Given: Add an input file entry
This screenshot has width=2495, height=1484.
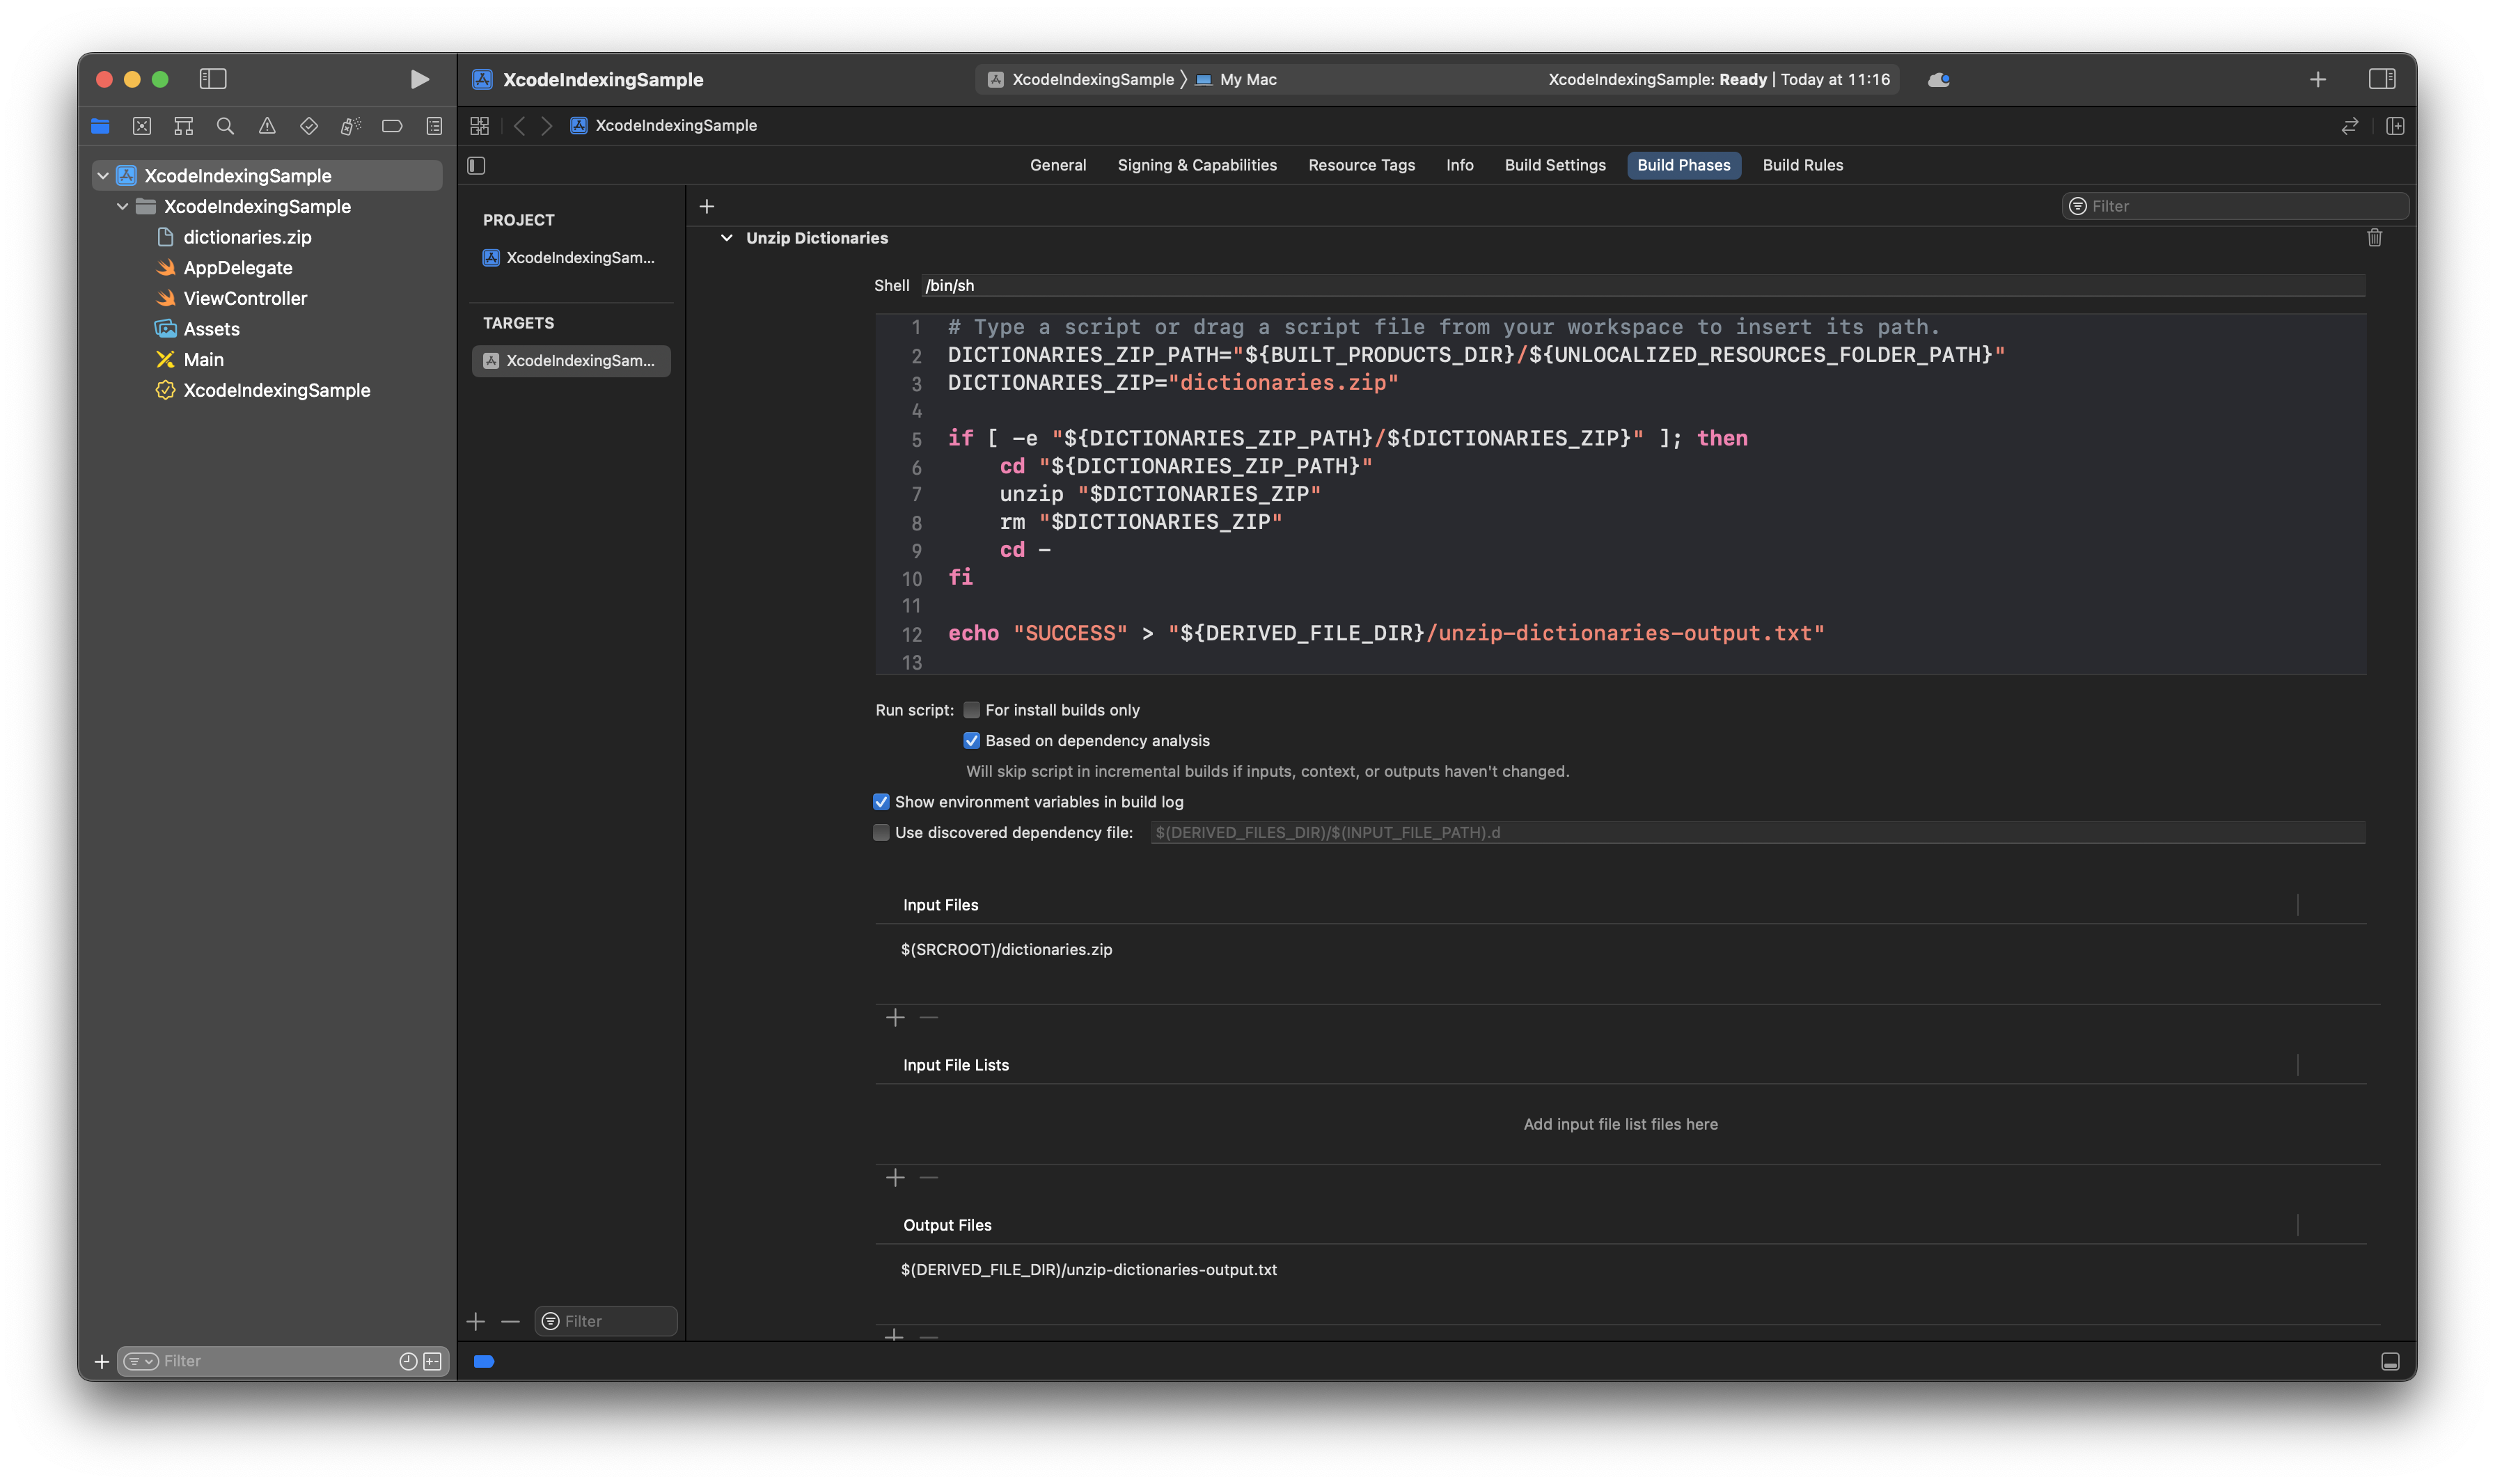Looking at the screenshot, I should [x=895, y=1017].
